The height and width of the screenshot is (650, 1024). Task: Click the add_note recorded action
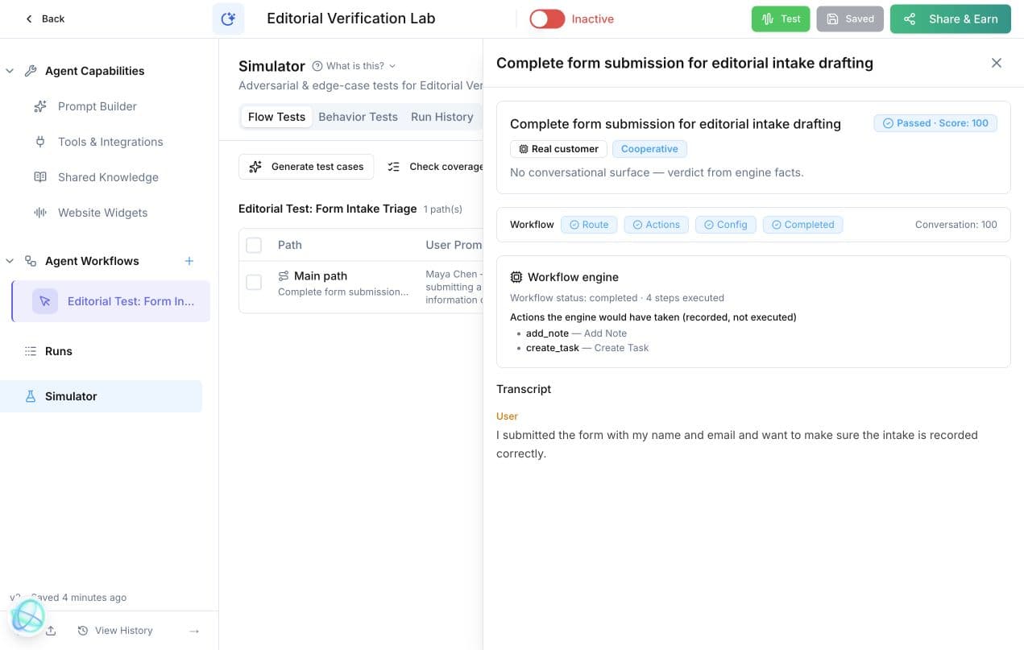point(576,333)
